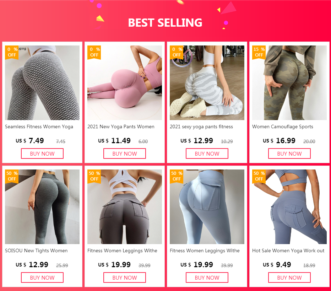Open the pink yoga pants product image

125,83
